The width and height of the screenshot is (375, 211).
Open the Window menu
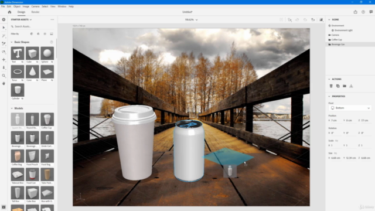click(62, 6)
